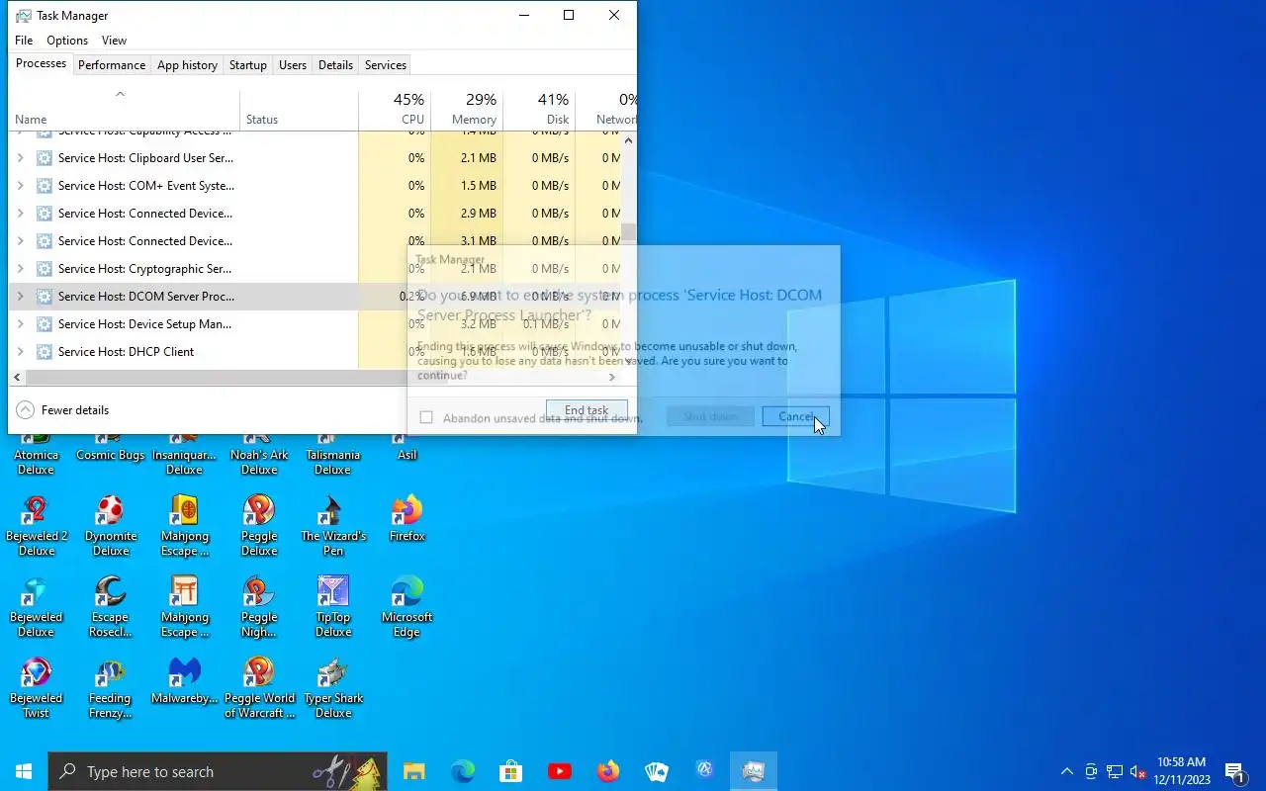Select the Talismania Deluxe desktop icon
Screen dimensions: 1266x791
[333, 454]
